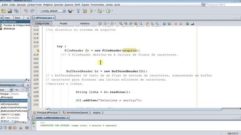Close the jifPrincipal.java editor tab

coord(53,18)
